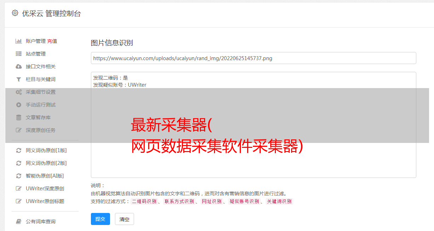Open UWriter原创标题 menu item
The image size is (434, 231).
click(x=45, y=201)
